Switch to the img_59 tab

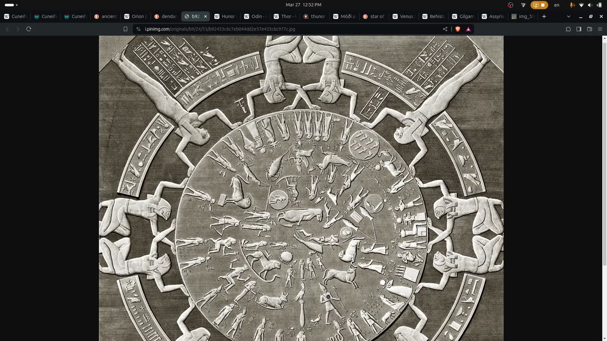524,16
